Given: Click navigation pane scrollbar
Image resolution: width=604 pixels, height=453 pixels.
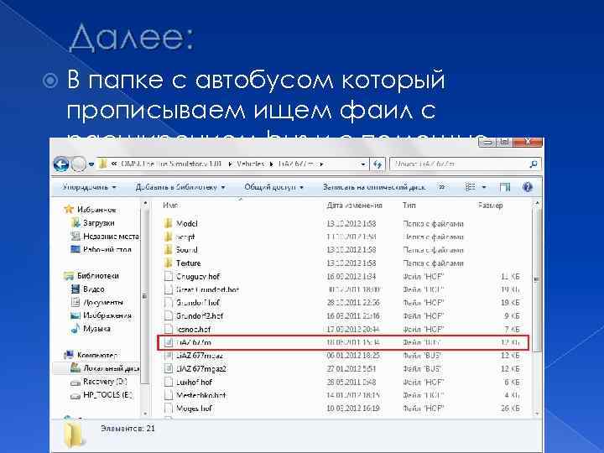Looking at the screenshot, I should (145, 297).
